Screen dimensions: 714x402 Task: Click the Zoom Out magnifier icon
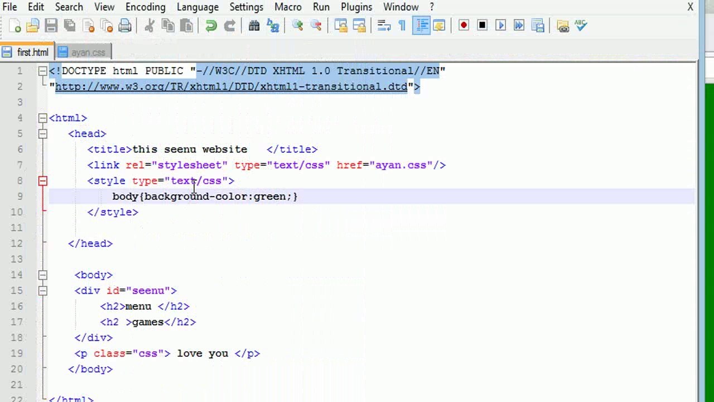pos(316,26)
